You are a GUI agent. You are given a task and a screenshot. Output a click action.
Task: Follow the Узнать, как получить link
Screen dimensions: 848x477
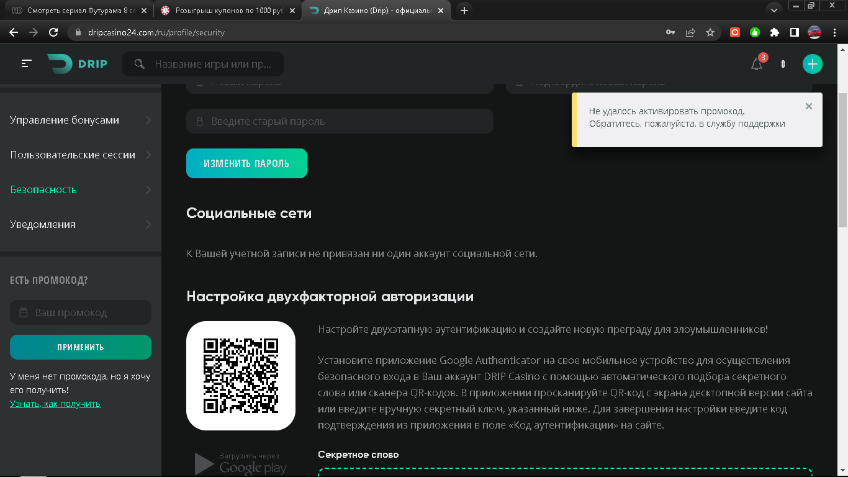[x=55, y=404]
